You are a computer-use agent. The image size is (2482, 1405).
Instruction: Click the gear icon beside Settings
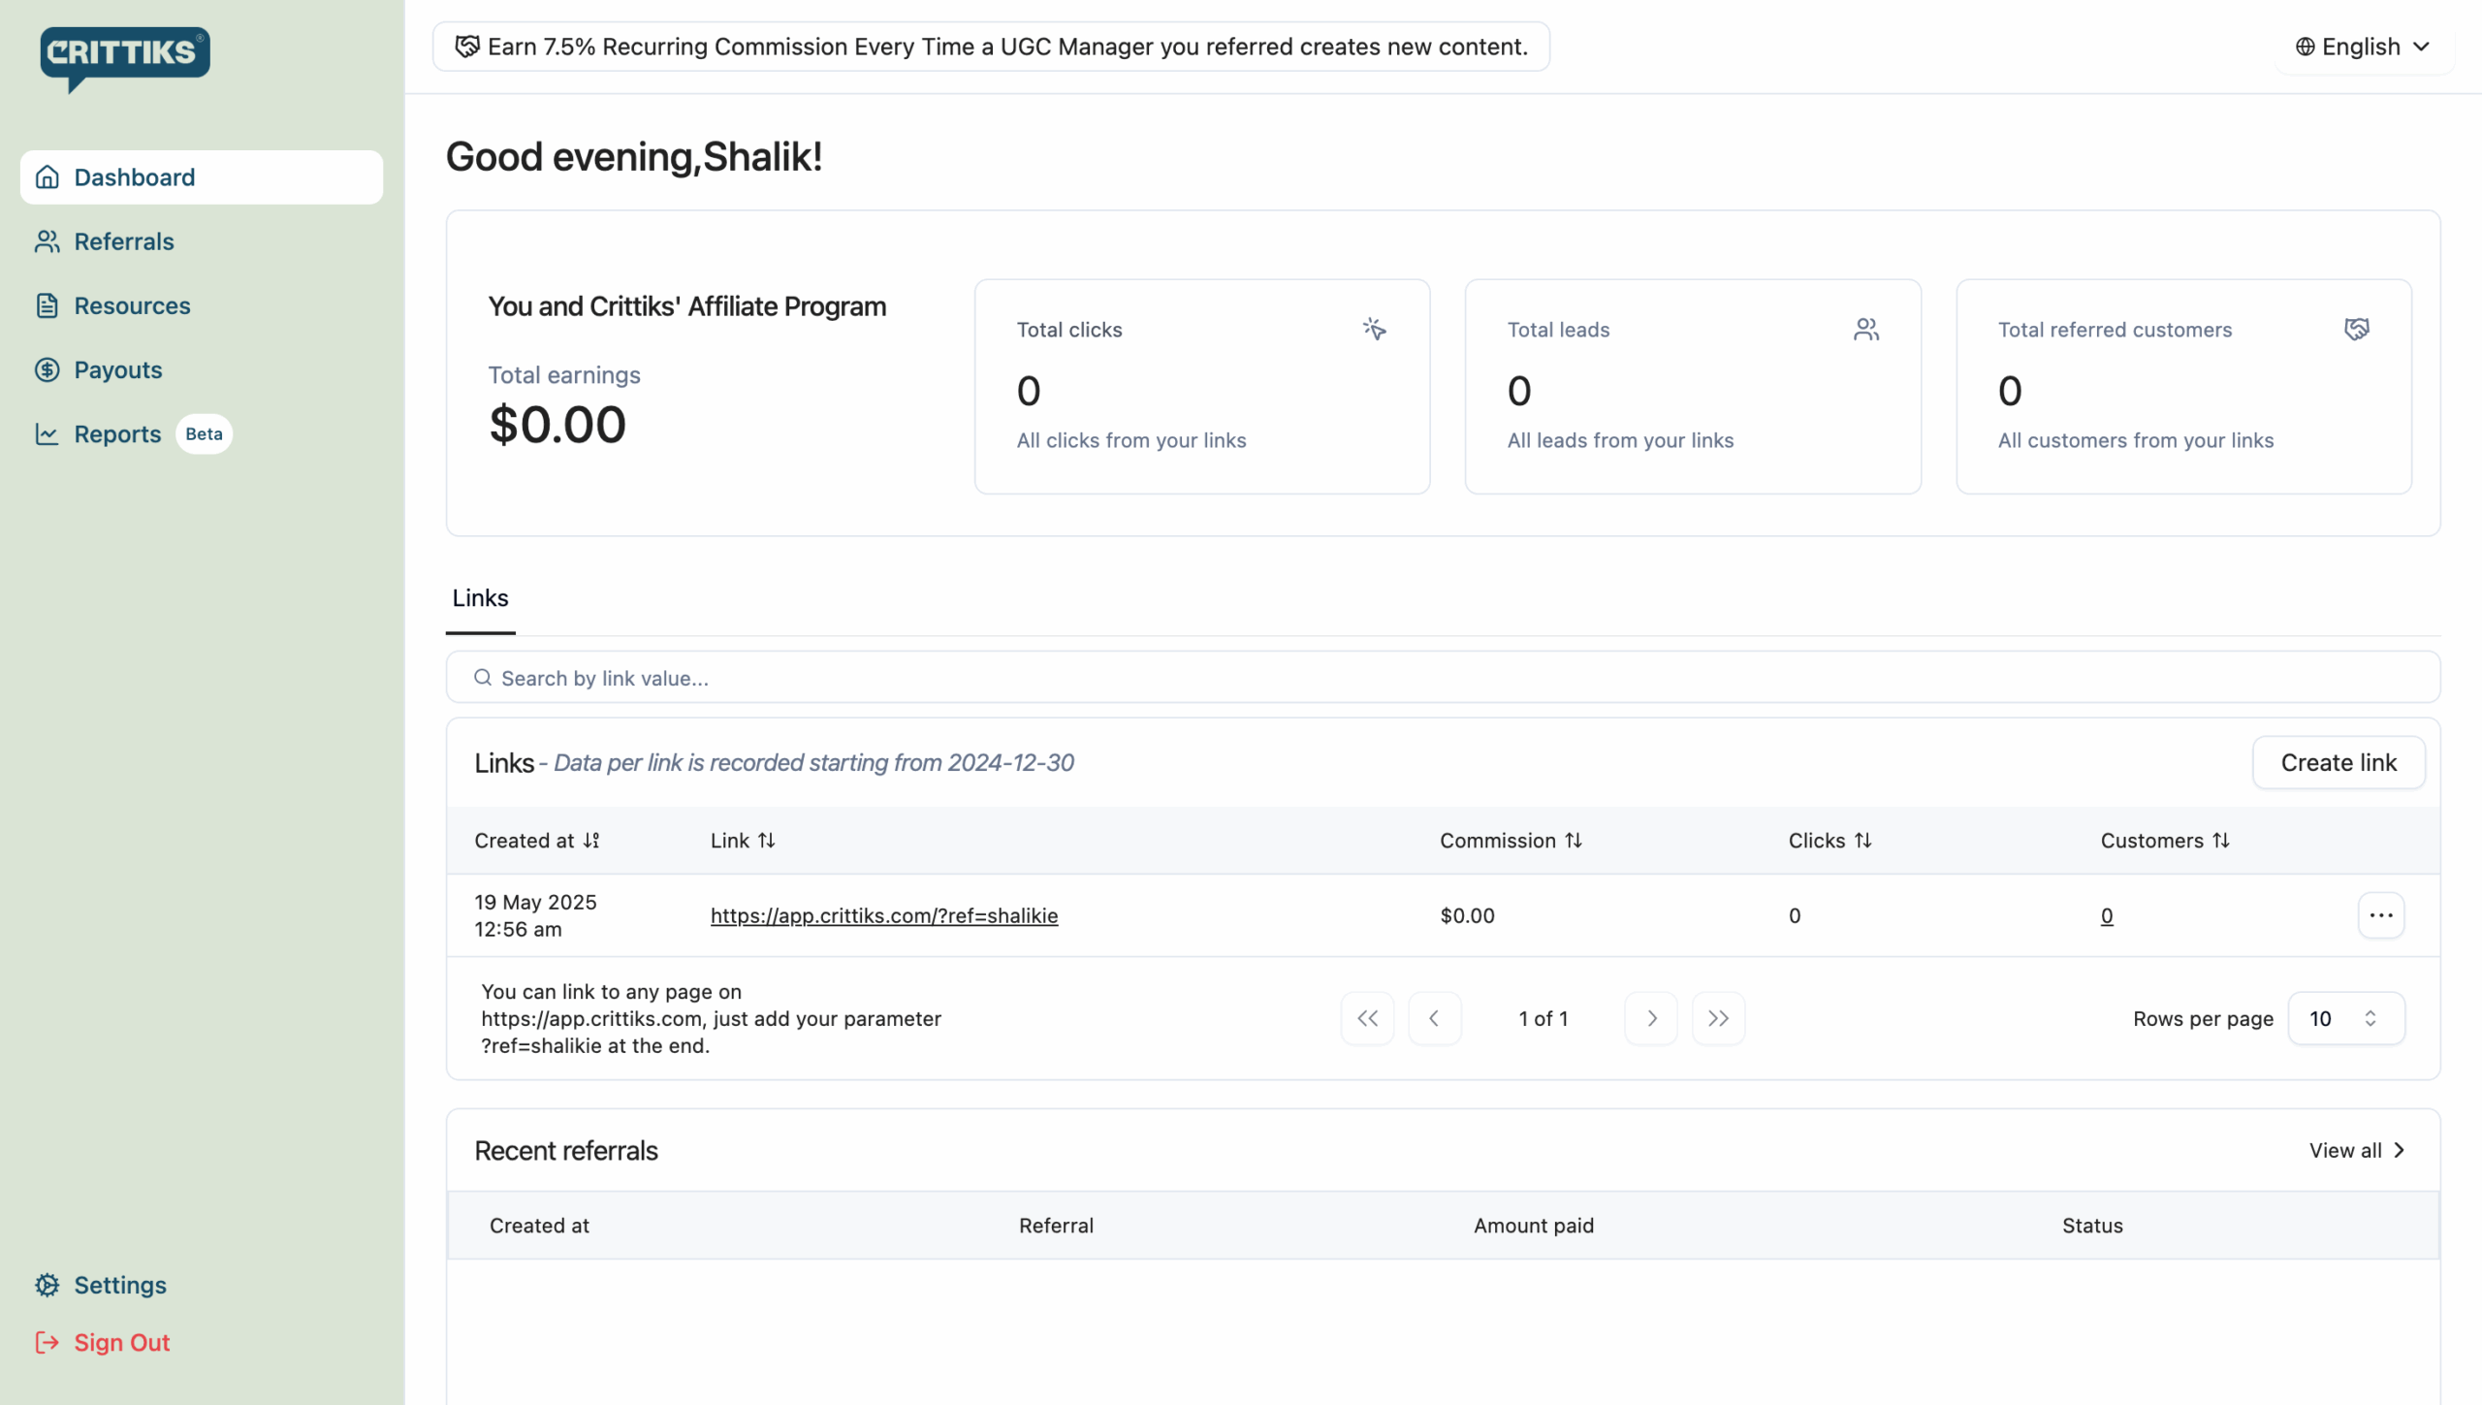[x=48, y=1285]
